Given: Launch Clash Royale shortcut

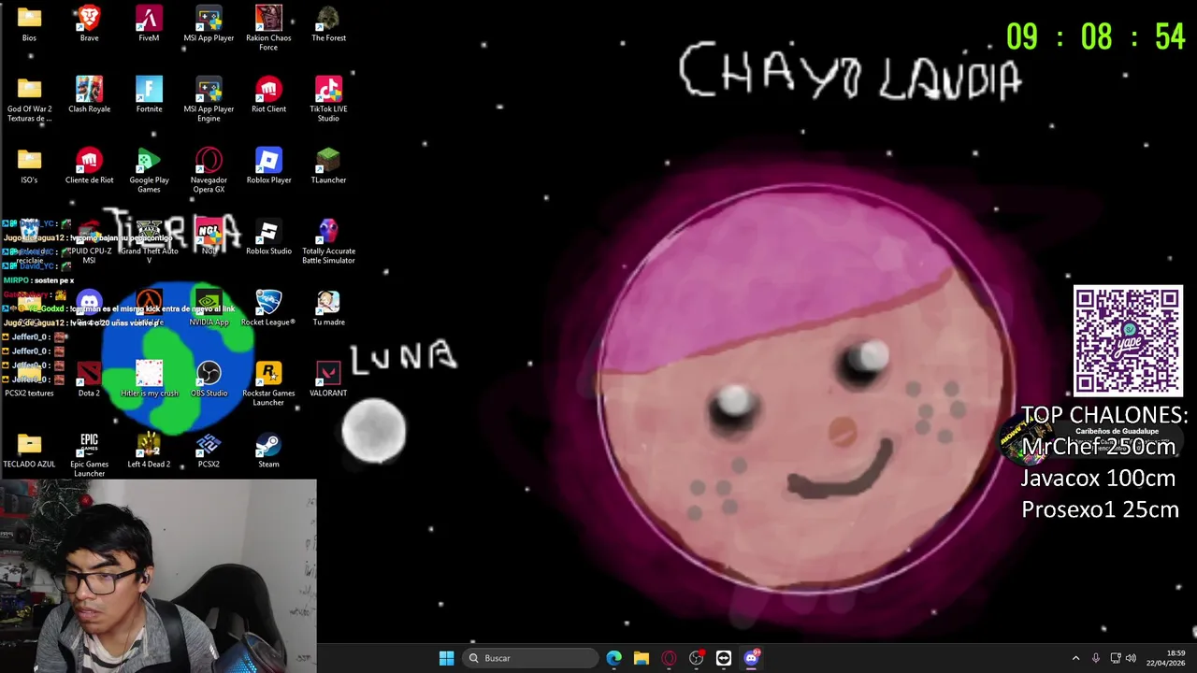Looking at the screenshot, I should (x=89, y=95).
